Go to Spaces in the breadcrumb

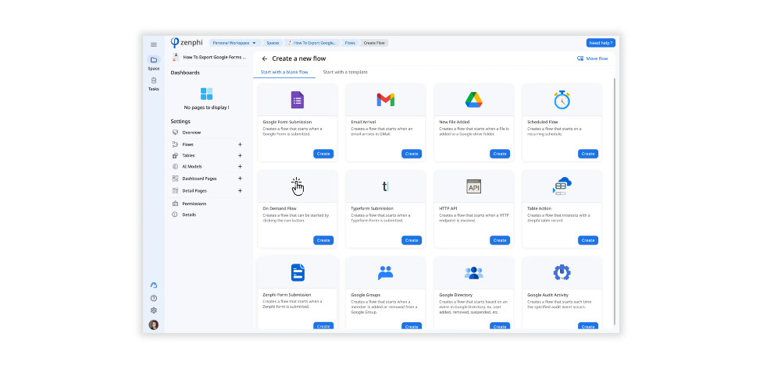point(273,43)
